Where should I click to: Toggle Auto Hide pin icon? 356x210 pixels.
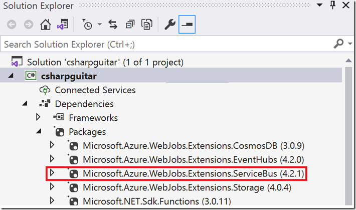(x=332, y=5)
